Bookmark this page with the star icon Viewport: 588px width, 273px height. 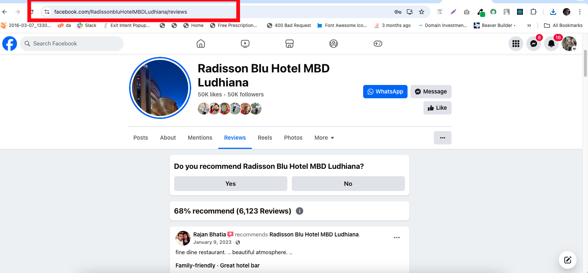[x=422, y=12]
